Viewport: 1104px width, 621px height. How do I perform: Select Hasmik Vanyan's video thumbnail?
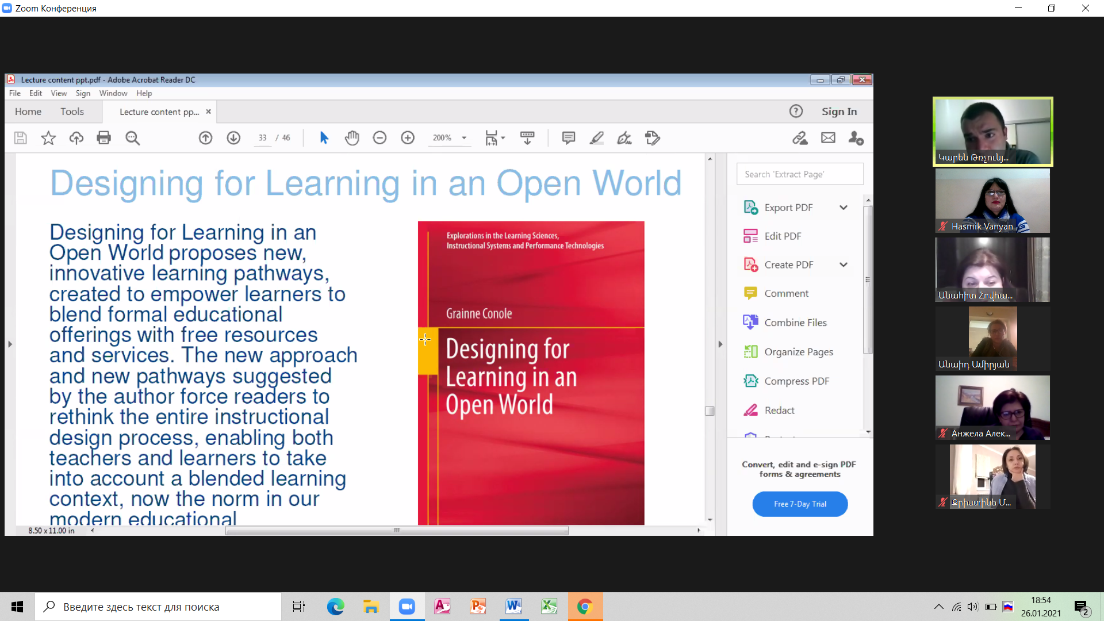(992, 201)
